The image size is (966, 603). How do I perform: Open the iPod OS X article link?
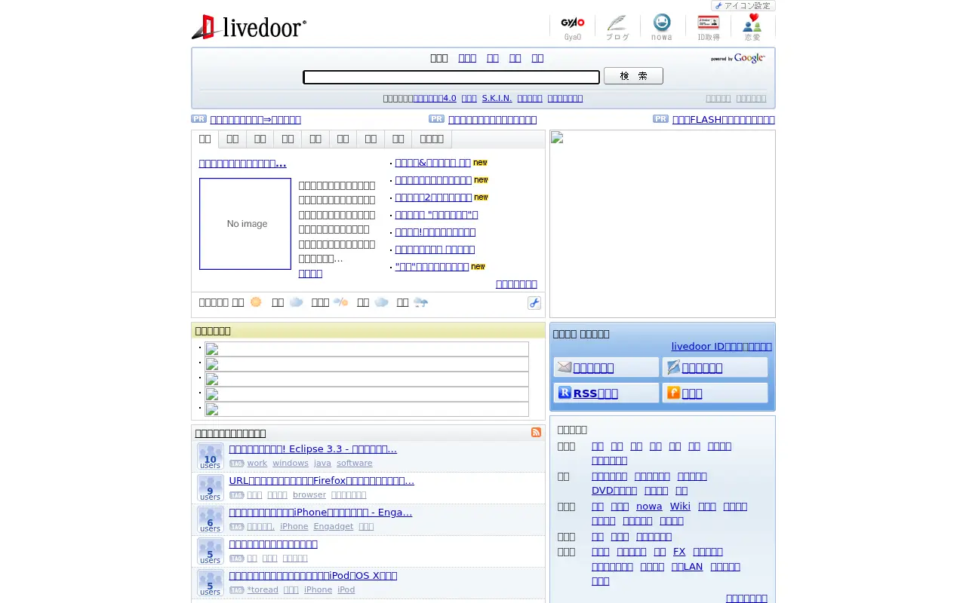(x=312, y=576)
